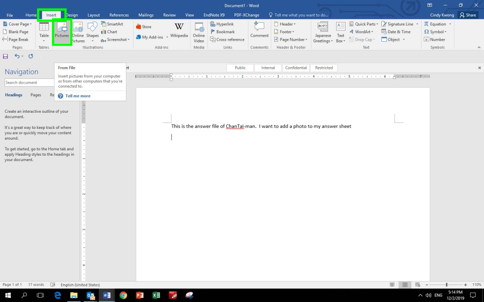Insert a SmartArt graphic
The height and width of the screenshot is (302, 484).
[x=112, y=24]
